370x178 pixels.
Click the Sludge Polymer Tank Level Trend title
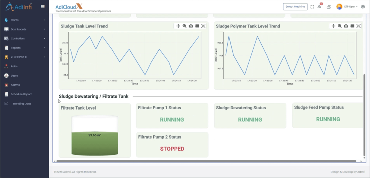(248, 26)
